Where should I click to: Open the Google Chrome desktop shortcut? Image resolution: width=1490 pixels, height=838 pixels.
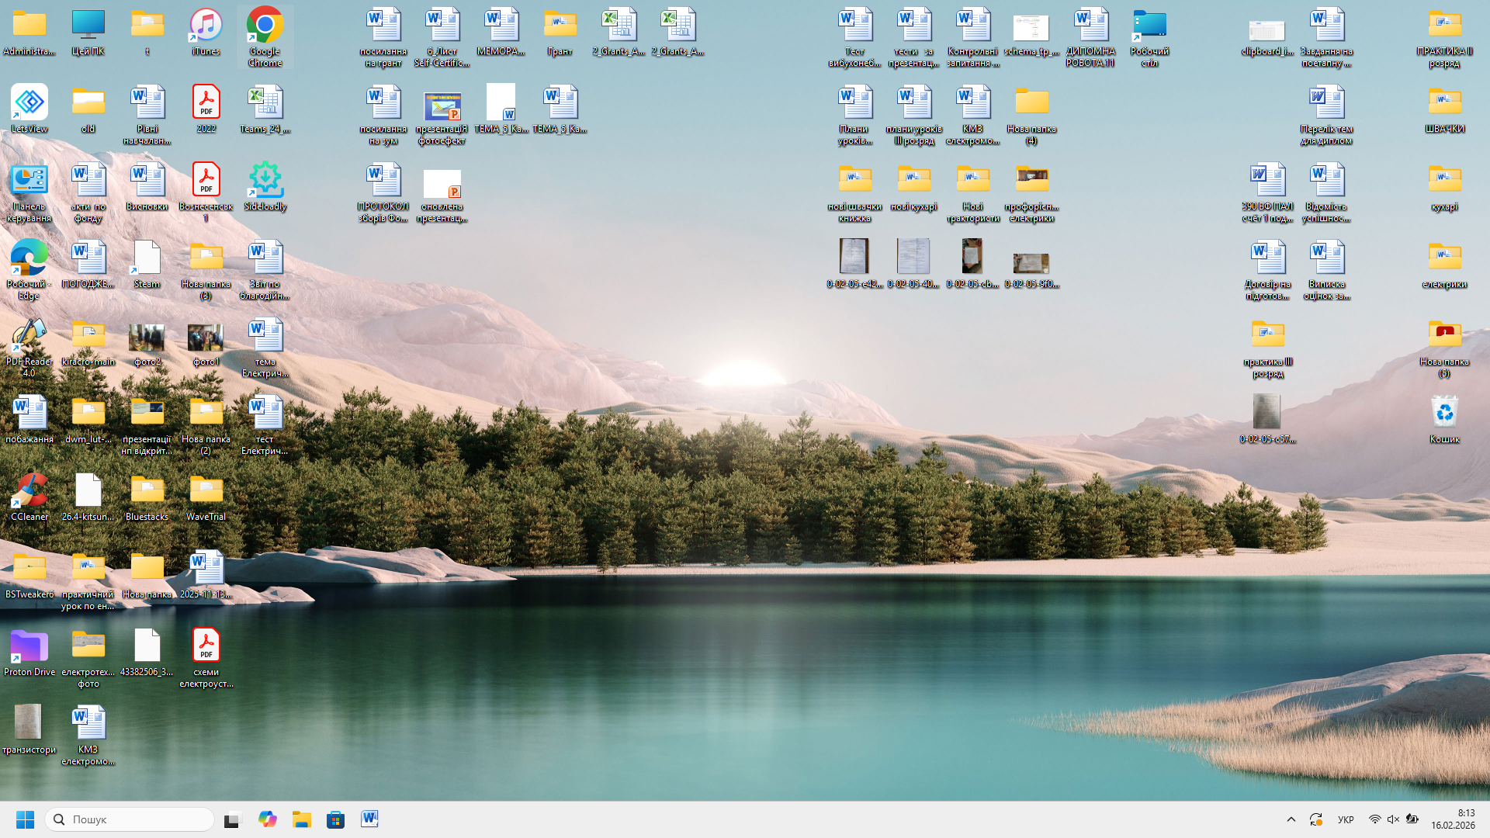coord(265,26)
